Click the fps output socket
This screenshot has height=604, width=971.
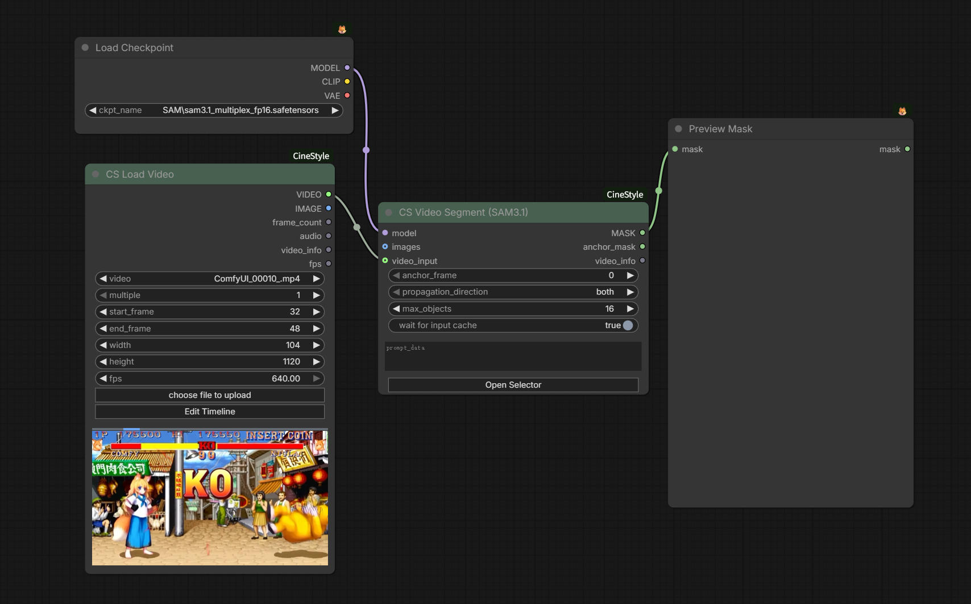329,263
